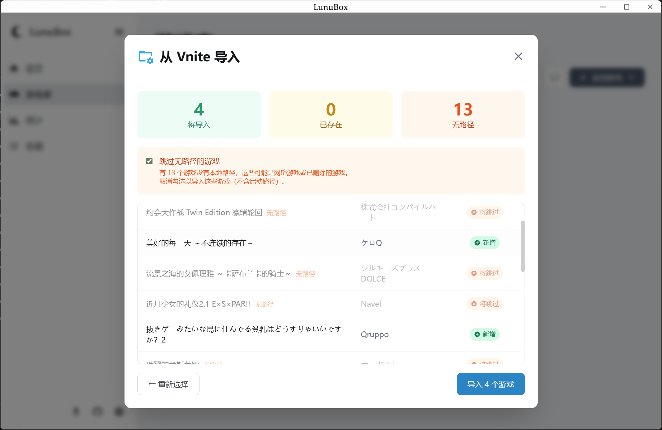Select the first sidebar navigation entry
Viewport: 662px width, 430px height.
coord(34,68)
